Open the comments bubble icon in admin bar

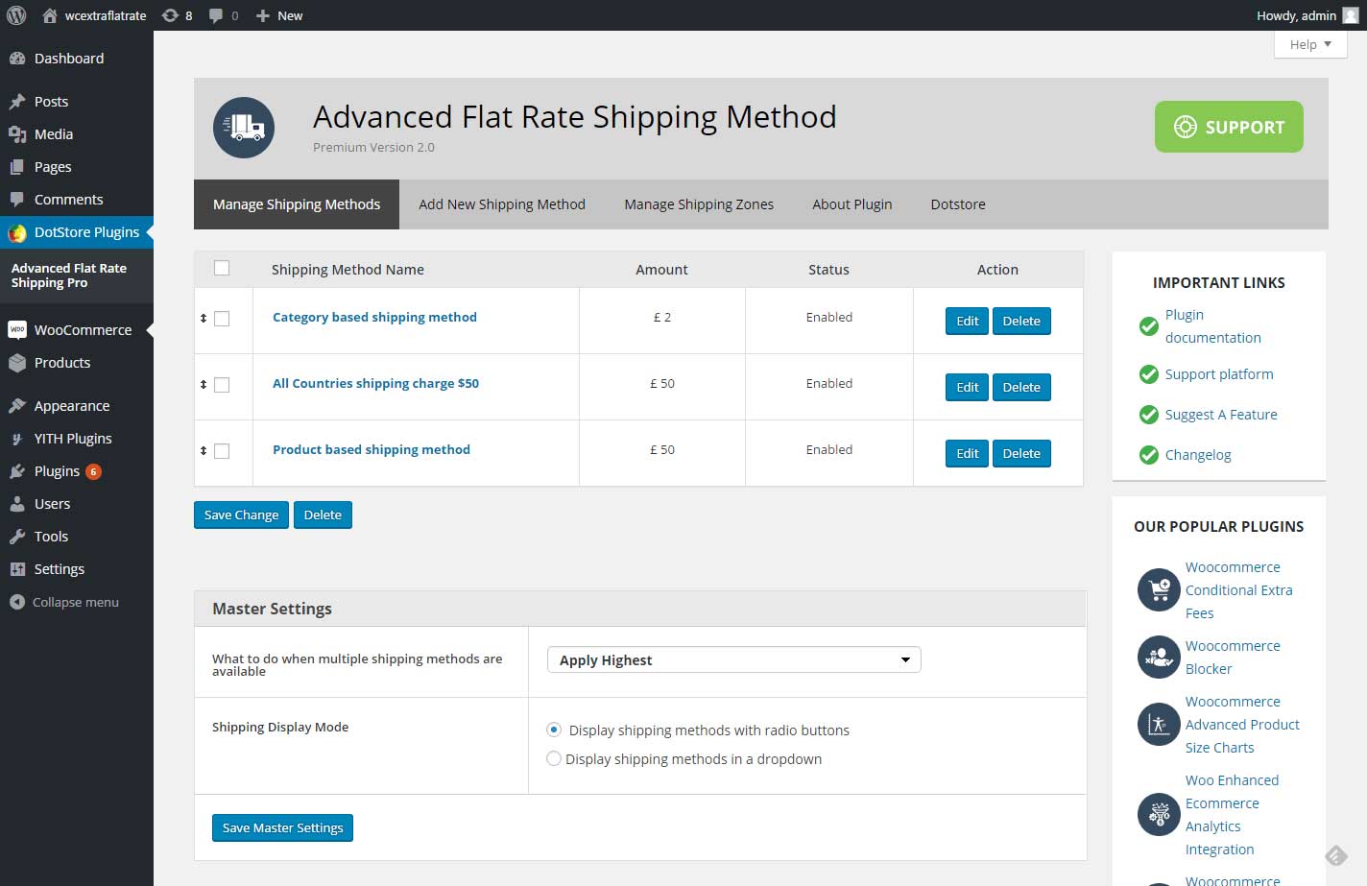216,15
